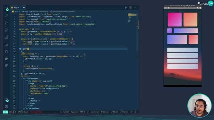
Task: Click 'useEffect' on line 17
Action: 26,54
